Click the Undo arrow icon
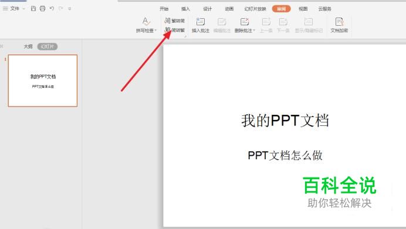 pos(52,9)
